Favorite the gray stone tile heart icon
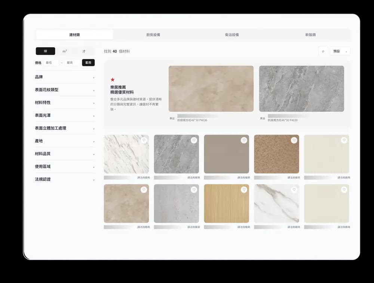This screenshot has height=283, width=374. 194,140
